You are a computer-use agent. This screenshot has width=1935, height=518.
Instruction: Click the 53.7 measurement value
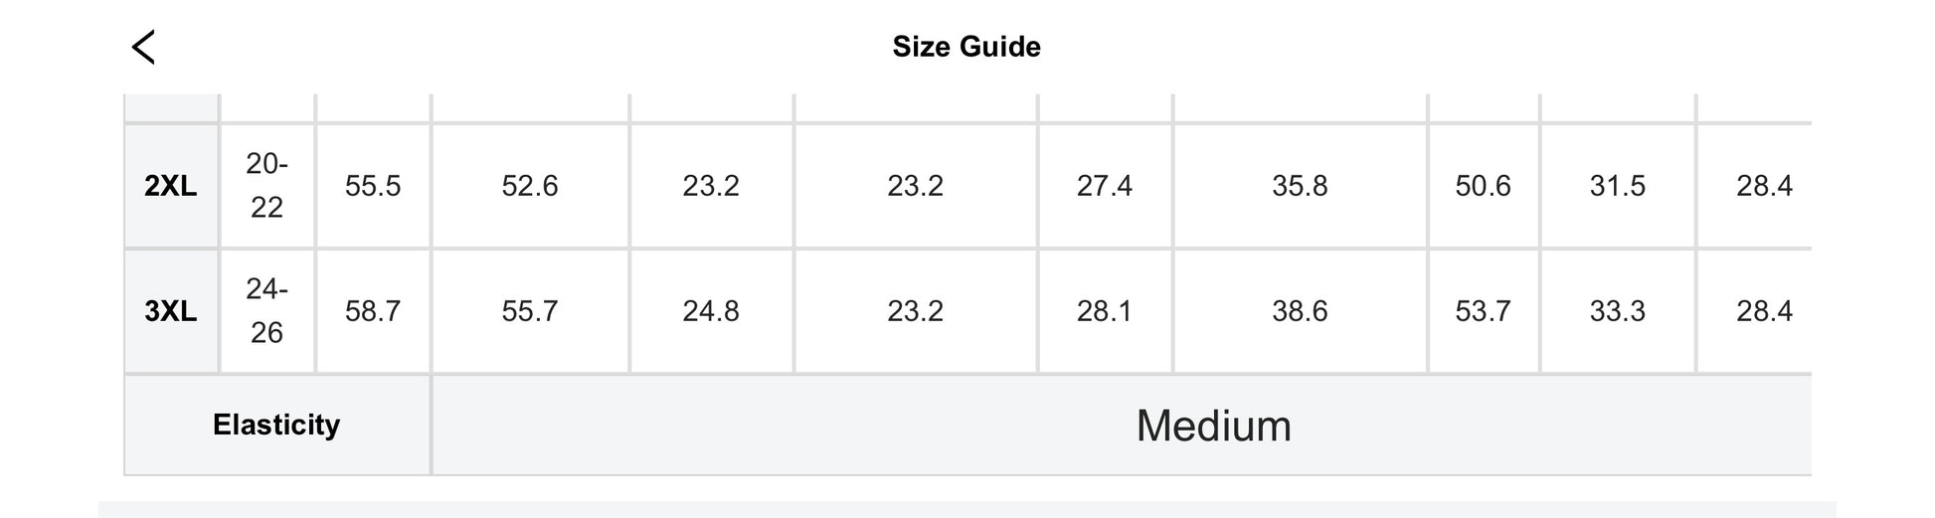(1483, 311)
